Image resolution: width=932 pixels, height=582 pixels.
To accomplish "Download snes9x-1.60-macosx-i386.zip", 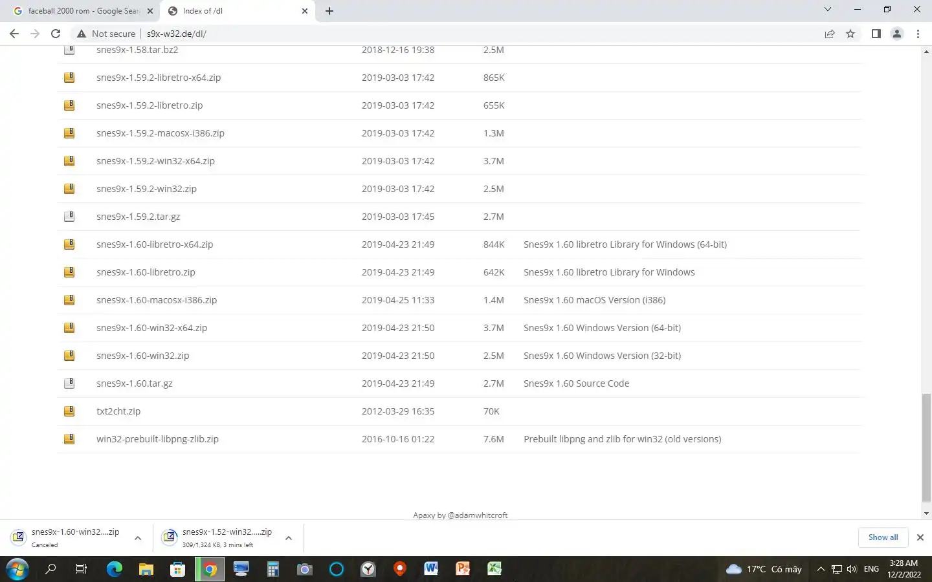I will tap(157, 300).
